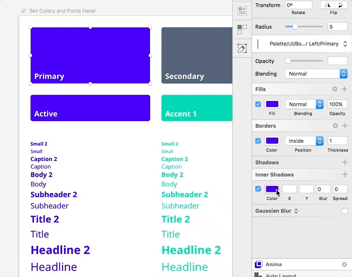352x277 pixels.
Task: Click the fill Opacity 100% field
Action: point(337,104)
